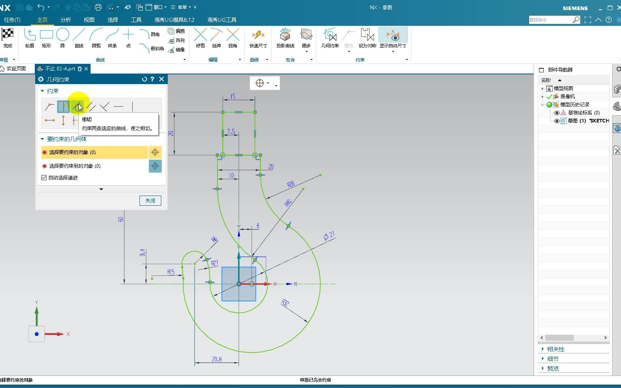
Task: Select the 点 point tool
Action: pos(128,38)
